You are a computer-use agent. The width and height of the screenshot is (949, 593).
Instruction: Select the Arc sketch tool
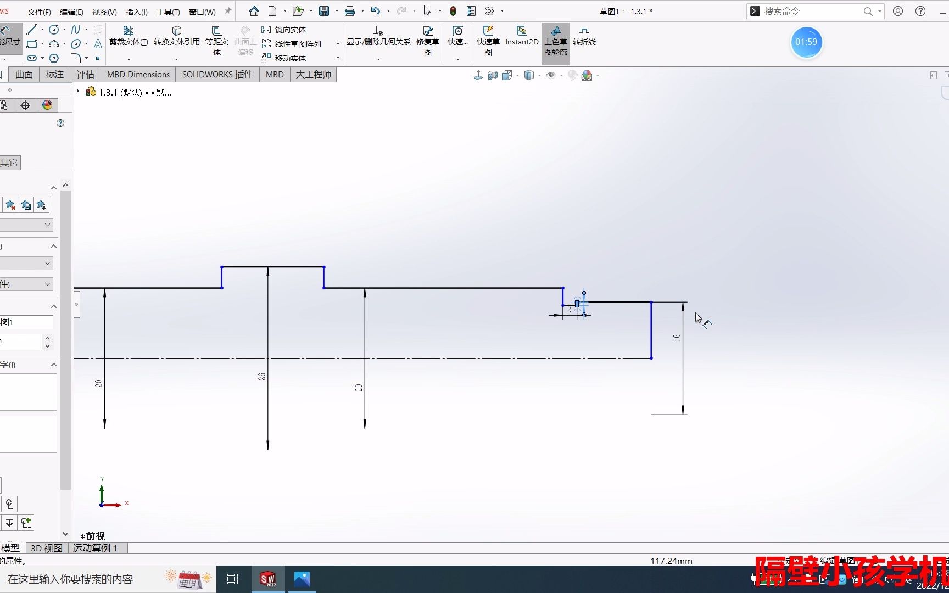tap(54, 44)
